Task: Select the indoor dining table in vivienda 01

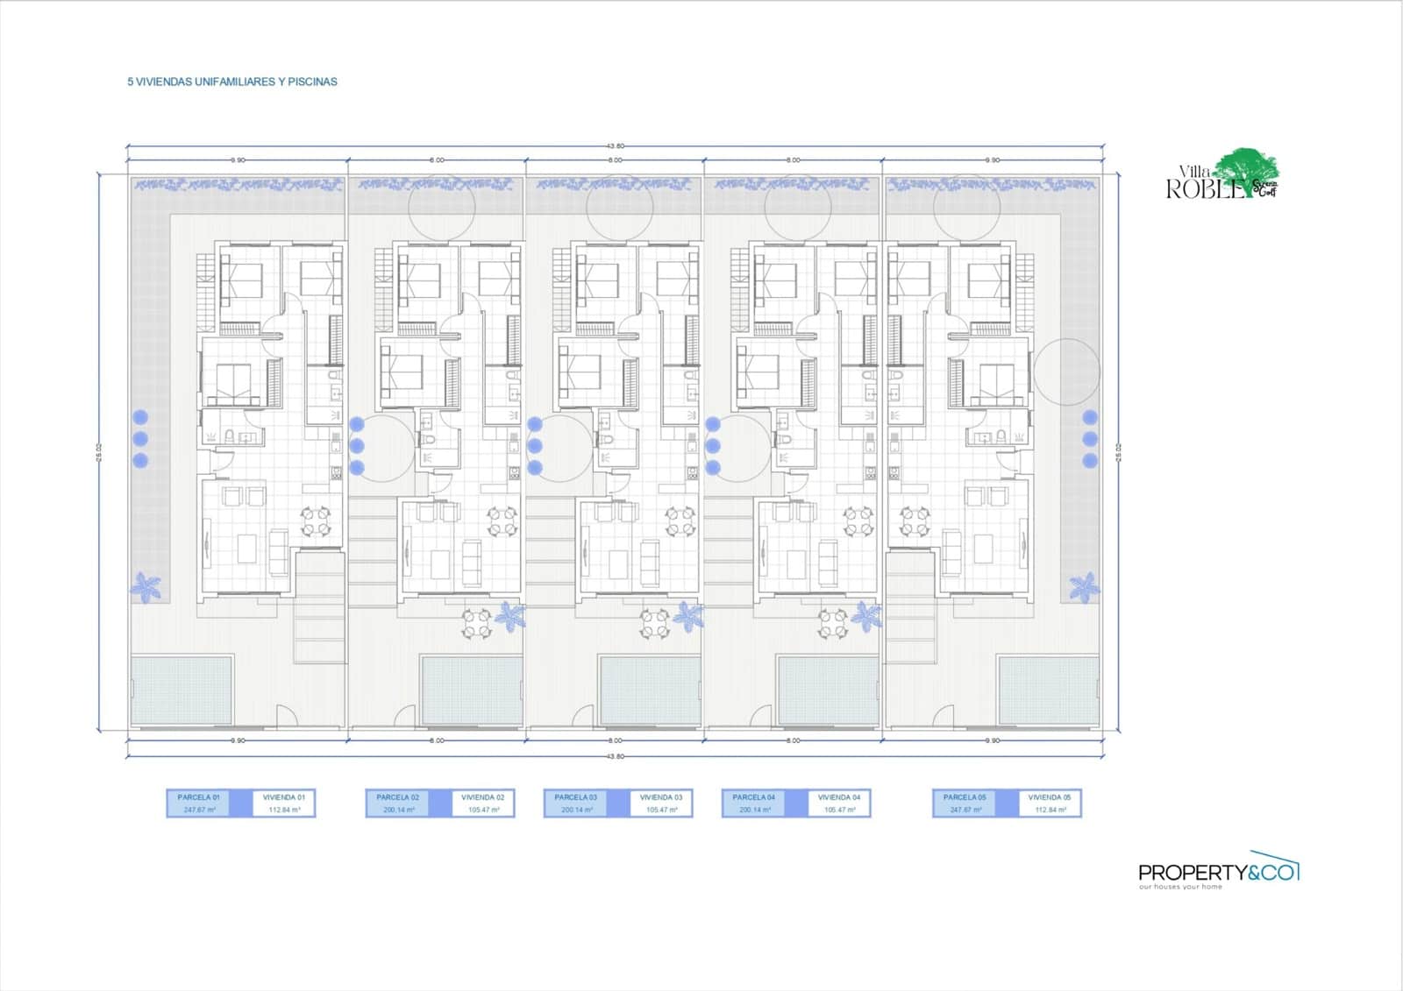Action: pos(317,521)
